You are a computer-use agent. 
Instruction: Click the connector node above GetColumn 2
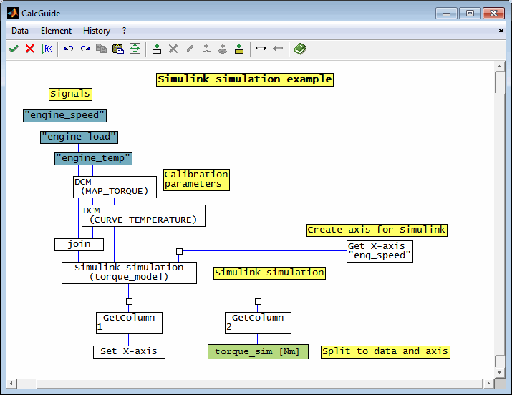tap(258, 301)
